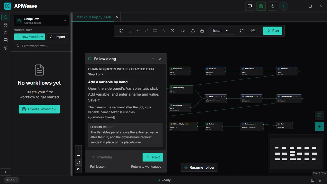Open the LO user avatar
Image resolution: width=327 pixels, height=184 pixels.
click(x=284, y=6)
